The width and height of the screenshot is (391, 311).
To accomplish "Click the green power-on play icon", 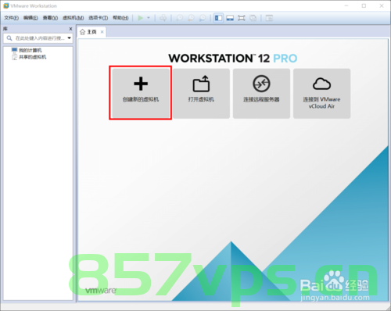I will click(x=141, y=18).
